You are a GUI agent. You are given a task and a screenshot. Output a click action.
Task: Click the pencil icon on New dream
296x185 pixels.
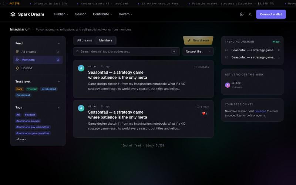coord(189,40)
